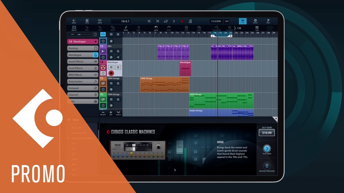Viewport: 344px width, 193px height.
Task: Pick the Select tool
Action: (74, 28)
